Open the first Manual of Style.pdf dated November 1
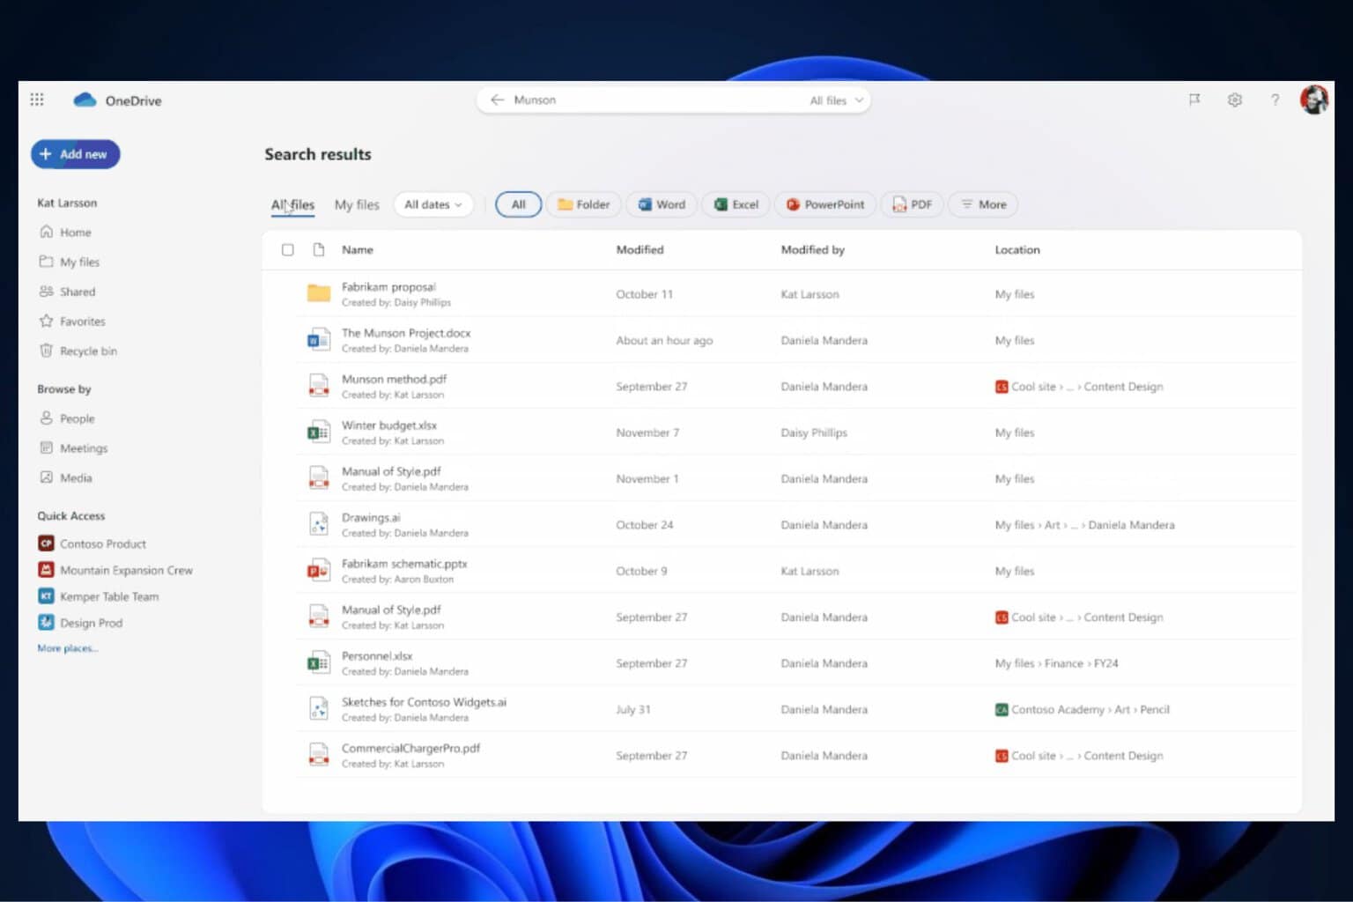This screenshot has height=902, width=1353. [391, 471]
